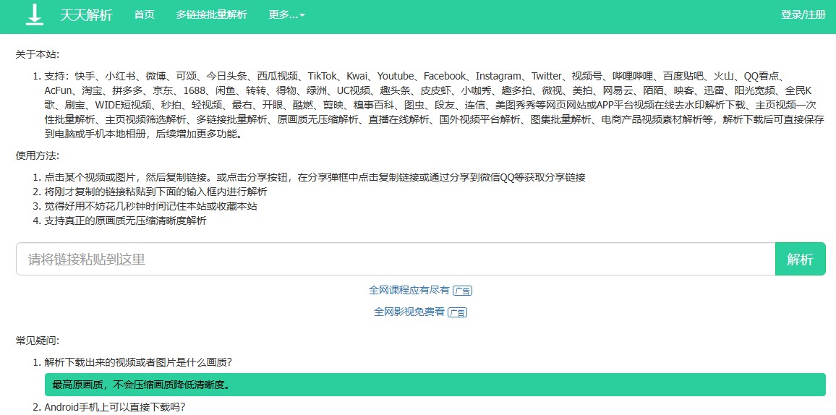Open the 多链接批量解析 page
This screenshot has height=415, width=836.
[211, 15]
